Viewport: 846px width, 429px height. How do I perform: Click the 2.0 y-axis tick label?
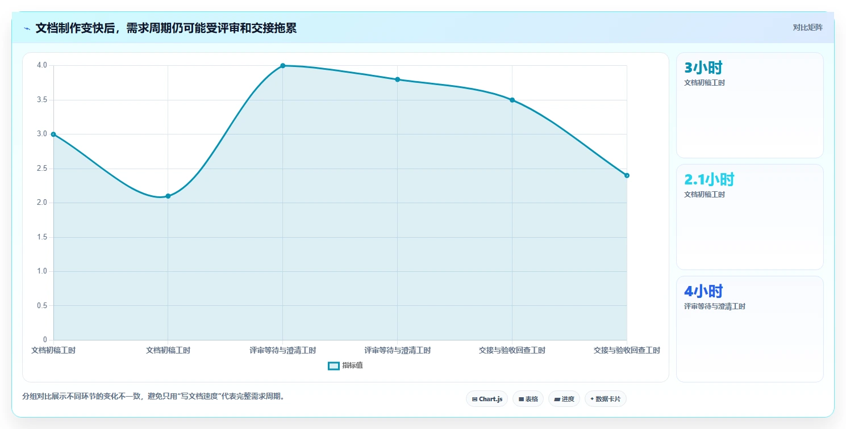[x=43, y=203]
